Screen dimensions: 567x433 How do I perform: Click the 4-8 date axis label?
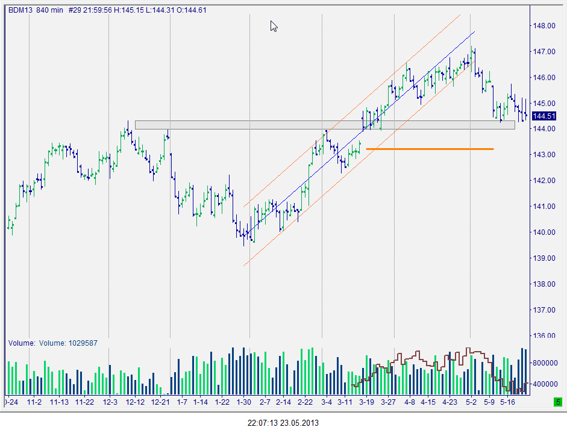point(410,402)
